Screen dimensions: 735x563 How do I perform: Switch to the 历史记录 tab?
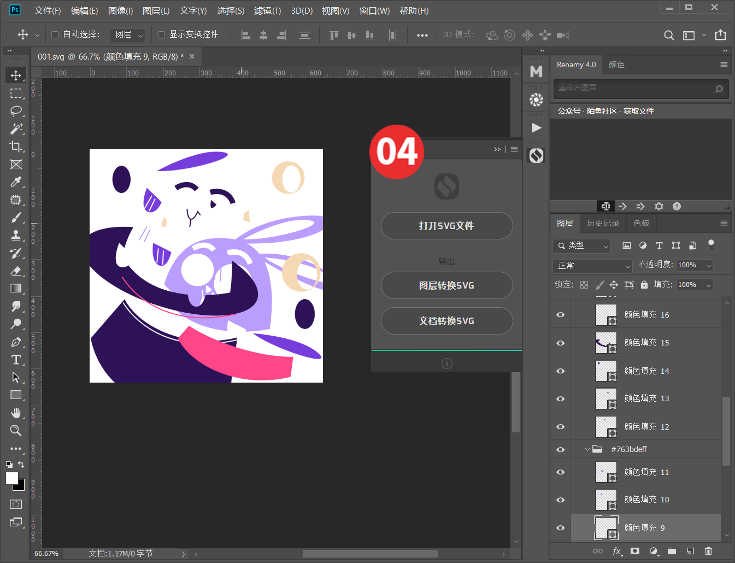click(x=603, y=223)
